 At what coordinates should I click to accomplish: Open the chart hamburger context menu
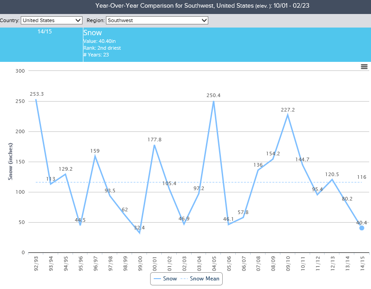(364, 66)
